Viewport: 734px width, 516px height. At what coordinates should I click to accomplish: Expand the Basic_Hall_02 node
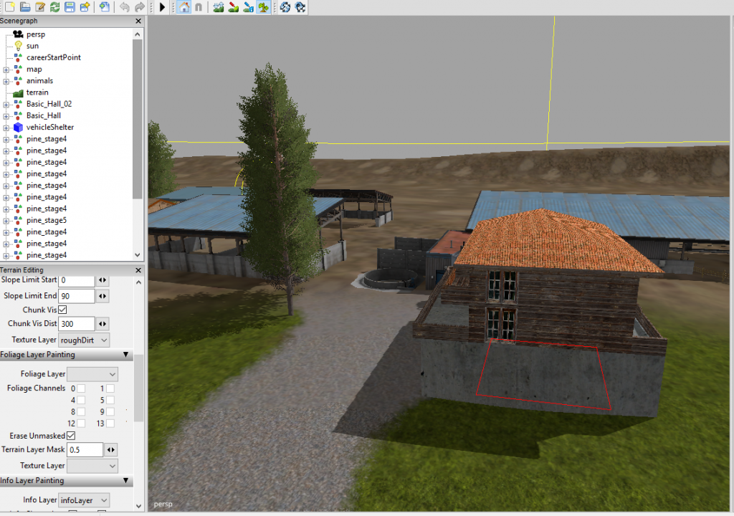(6, 105)
